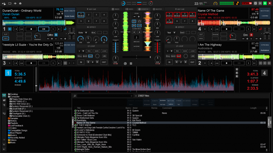This screenshot has height=153, width=273.
Task: Click the grey right headphone icon in the mixer
Action: coord(139,21)
